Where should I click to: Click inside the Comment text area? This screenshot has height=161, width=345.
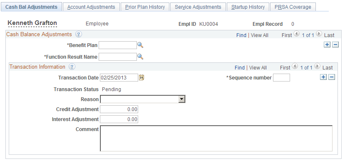[x=216, y=139]
